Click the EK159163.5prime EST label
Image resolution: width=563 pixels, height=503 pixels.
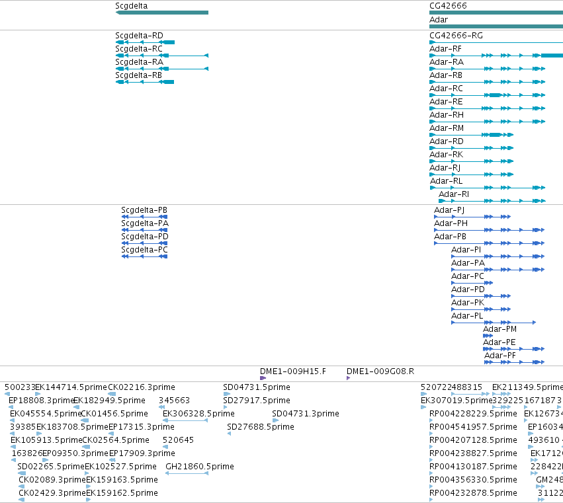click(x=122, y=480)
